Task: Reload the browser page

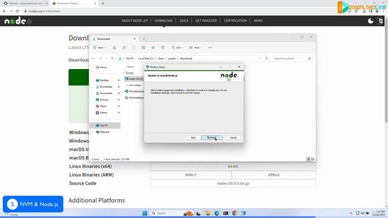Action: point(18,11)
